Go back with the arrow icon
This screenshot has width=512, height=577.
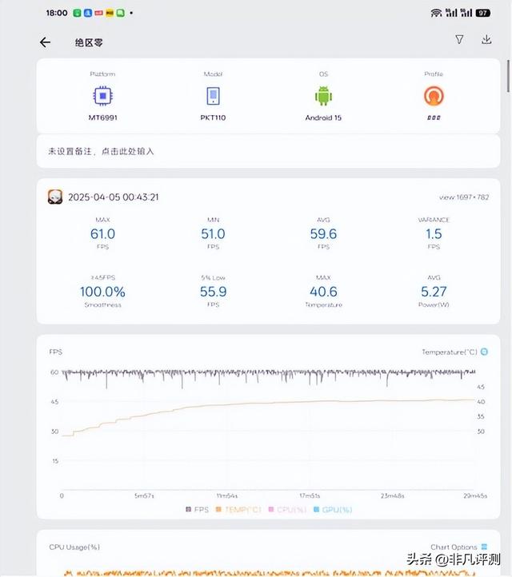coord(45,42)
